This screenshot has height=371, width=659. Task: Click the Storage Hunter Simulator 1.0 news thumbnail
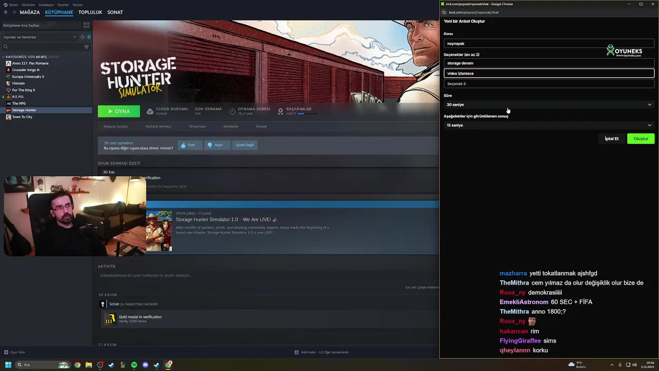(159, 231)
